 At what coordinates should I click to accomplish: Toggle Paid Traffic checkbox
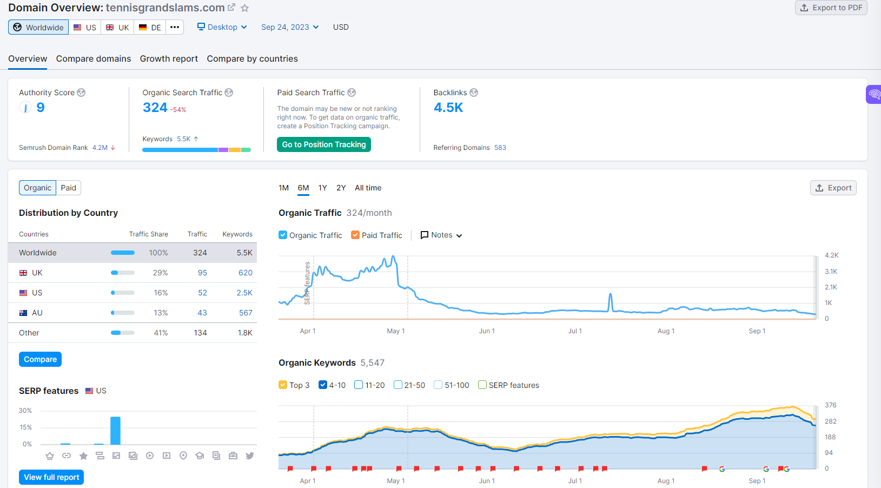click(355, 235)
